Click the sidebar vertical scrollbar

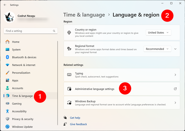coord(58,83)
